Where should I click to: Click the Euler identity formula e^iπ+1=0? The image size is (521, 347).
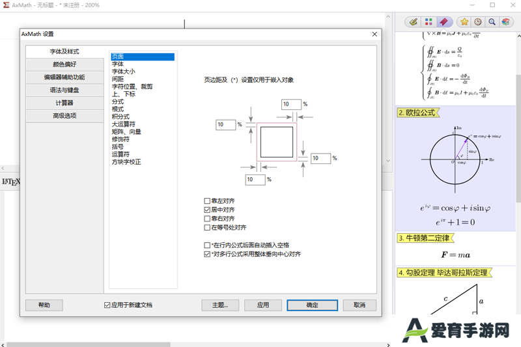coord(455,222)
